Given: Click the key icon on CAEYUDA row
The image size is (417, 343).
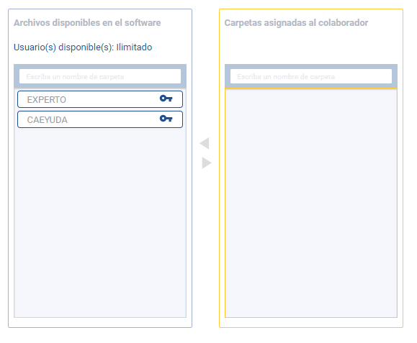Looking at the screenshot, I should click(166, 119).
